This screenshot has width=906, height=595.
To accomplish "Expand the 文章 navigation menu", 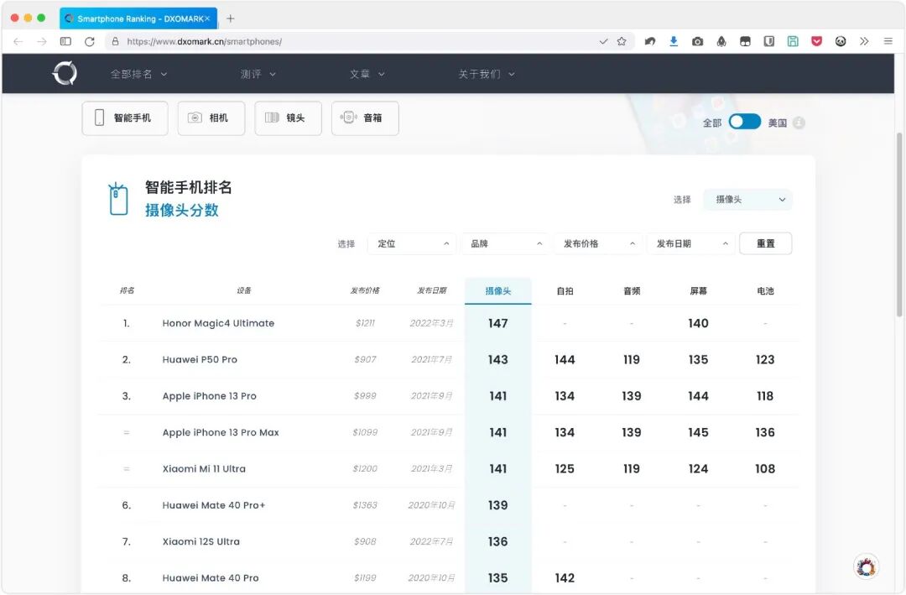I will click(367, 74).
